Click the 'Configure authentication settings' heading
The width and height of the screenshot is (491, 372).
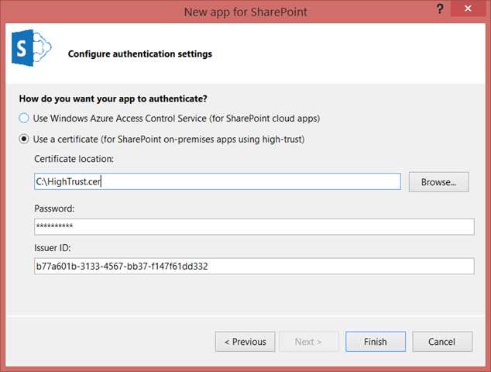pos(140,54)
